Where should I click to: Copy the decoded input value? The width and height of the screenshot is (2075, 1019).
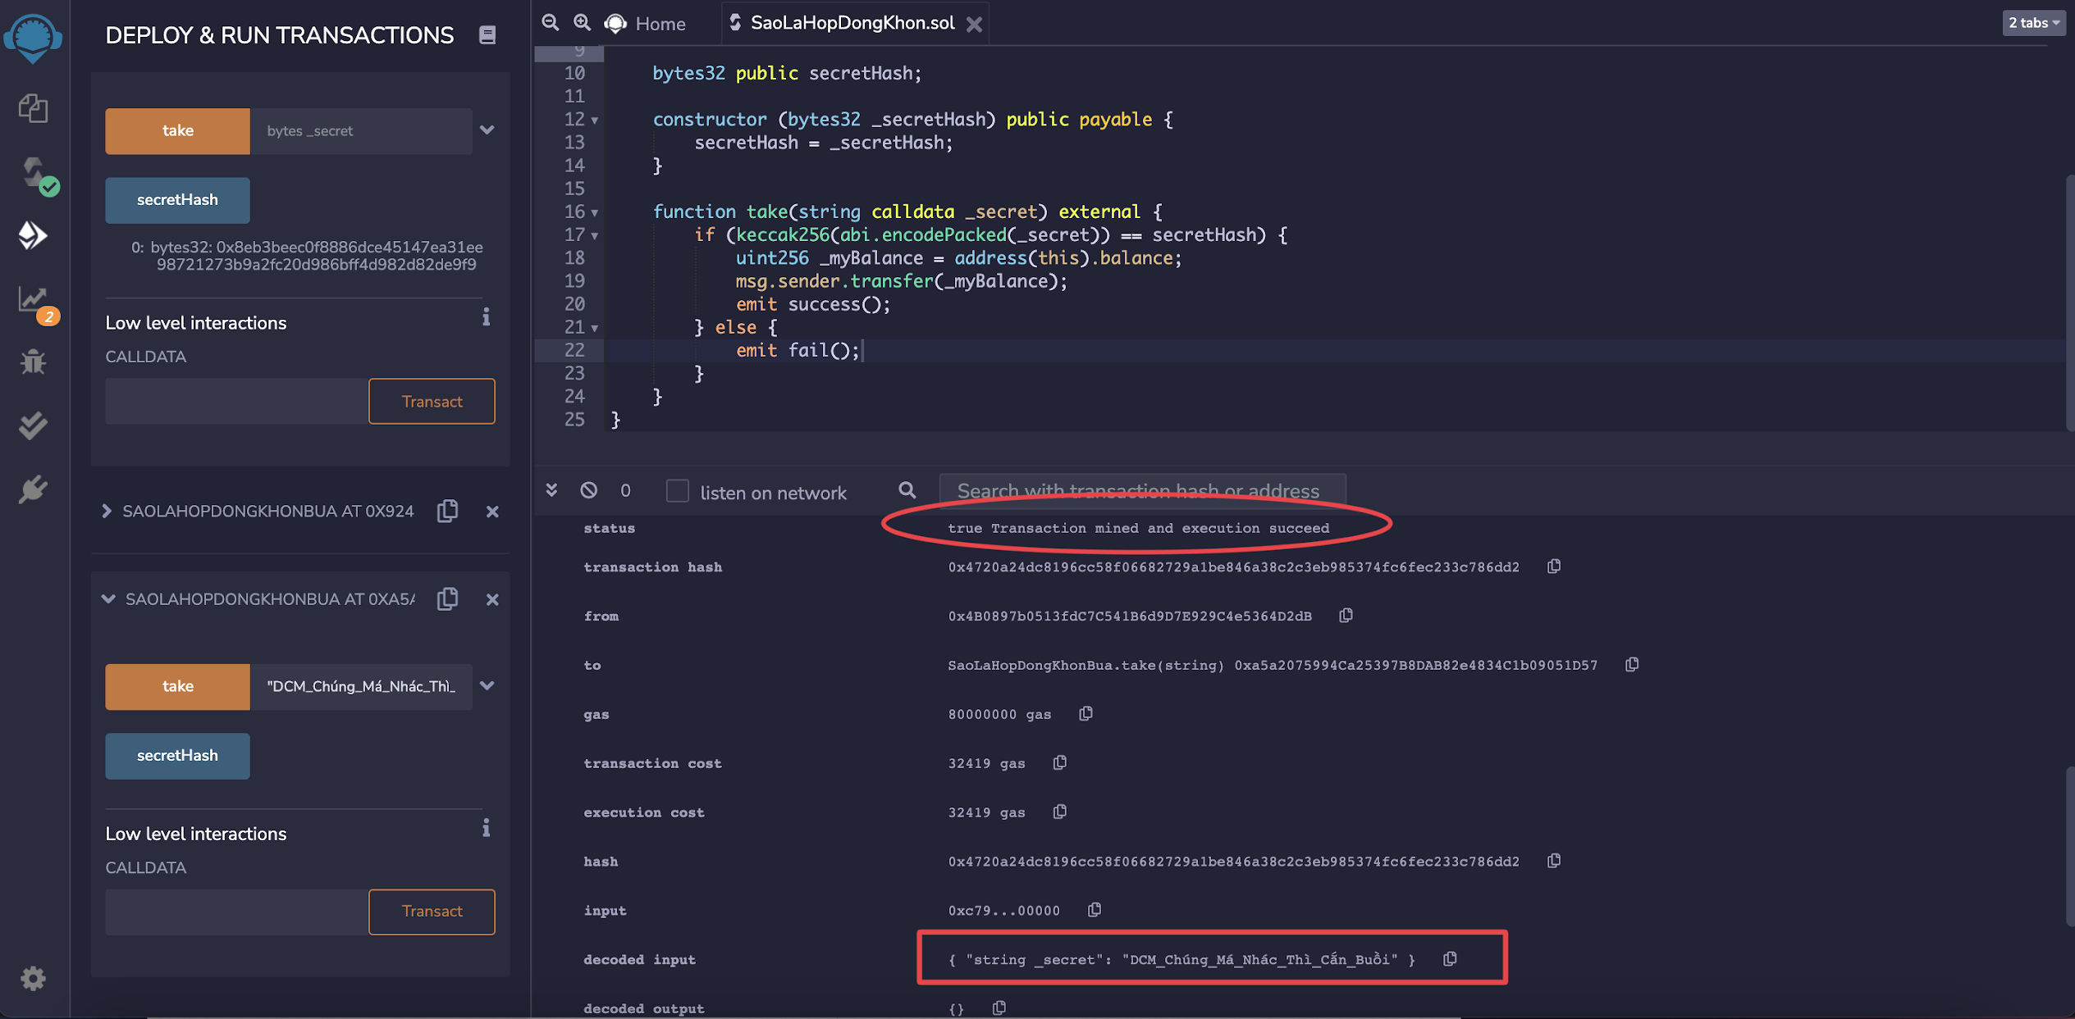tap(1450, 958)
